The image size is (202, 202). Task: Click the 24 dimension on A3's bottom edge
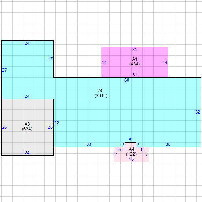pos(27,153)
